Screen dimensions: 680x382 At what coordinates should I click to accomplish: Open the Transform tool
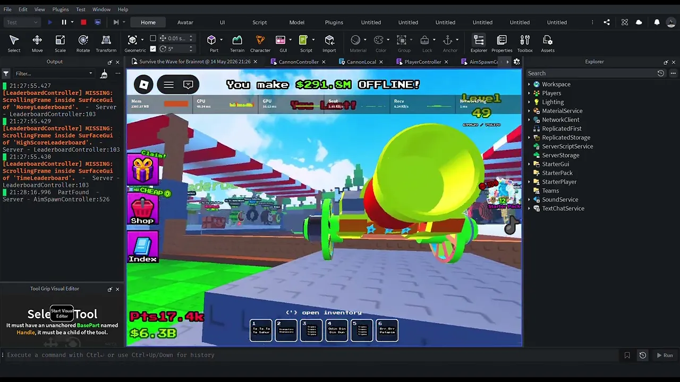pos(106,44)
